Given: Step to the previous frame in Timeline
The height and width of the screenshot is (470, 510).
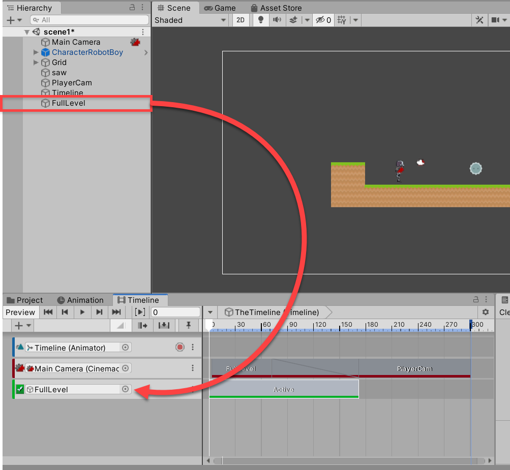Looking at the screenshot, I should click(65, 312).
